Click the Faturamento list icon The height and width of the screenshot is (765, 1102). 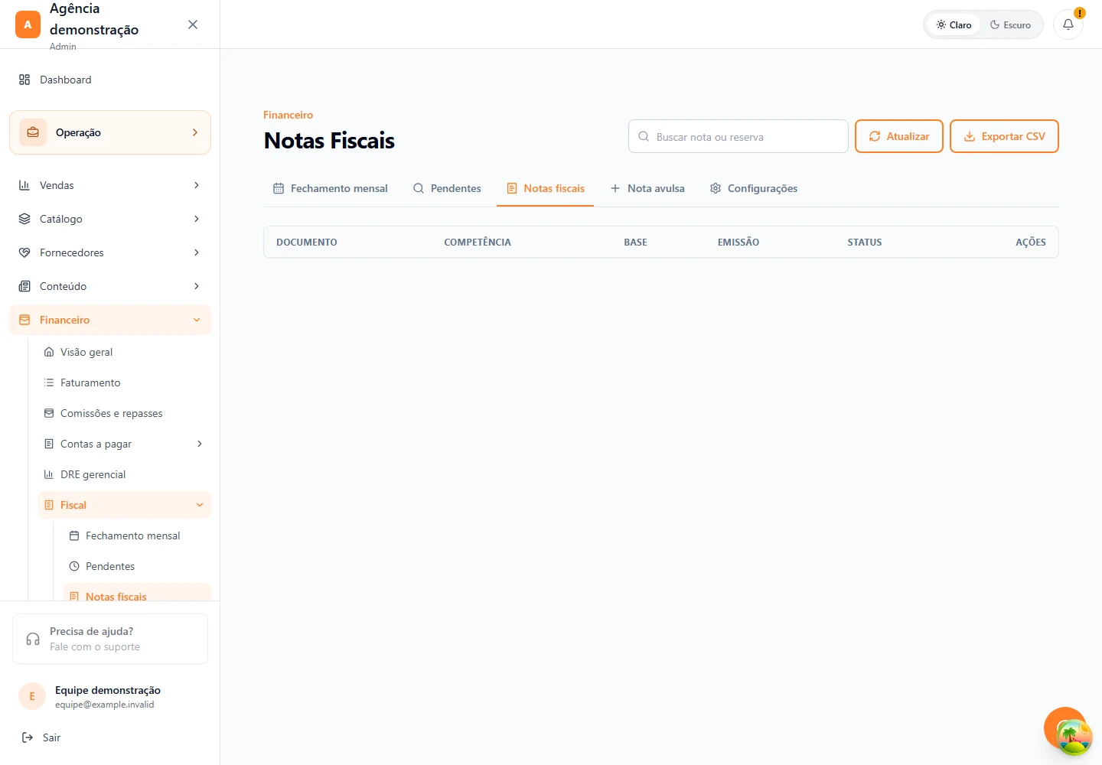[x=49, y=382]
